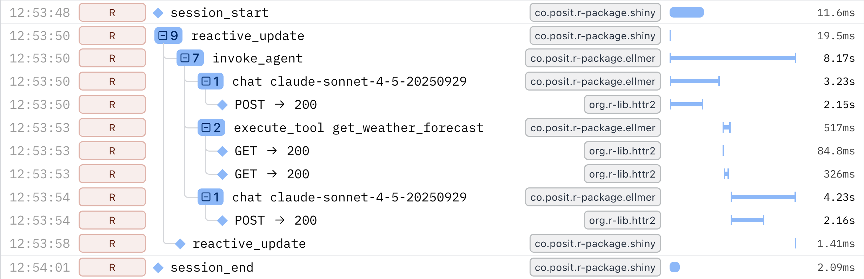Select the diamond on the first POST → 200 span
Viewport: 864px width, 279px height.
tap(222, 105)
